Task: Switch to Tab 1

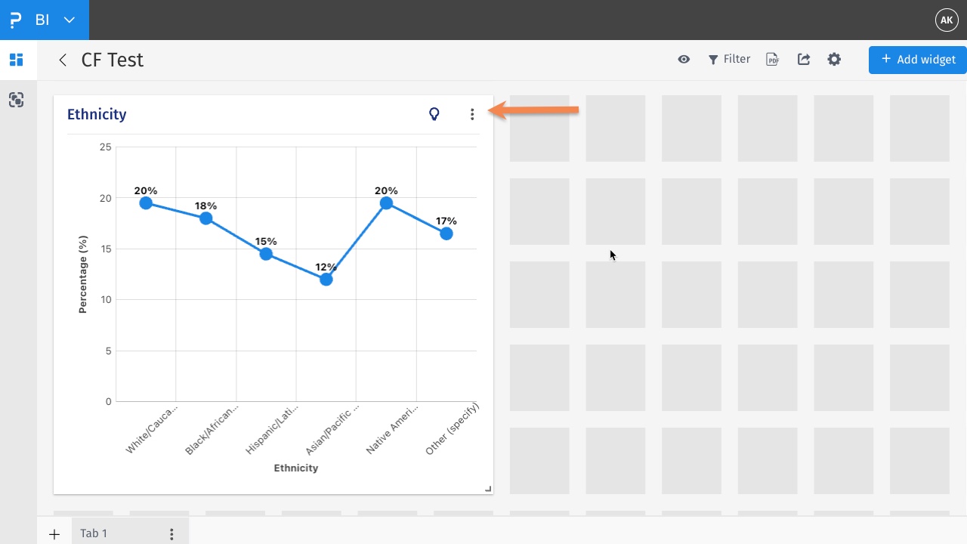Action: pos(94,533)
